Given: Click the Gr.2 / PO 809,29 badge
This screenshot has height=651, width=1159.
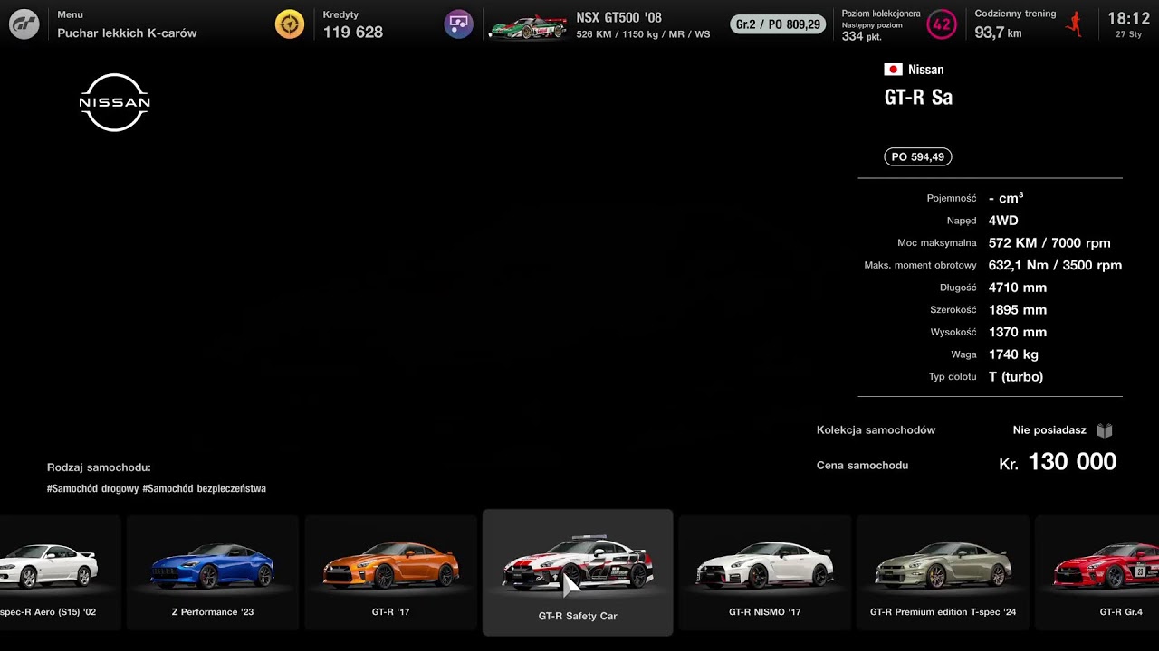Looking at the screenshot, I should pyautogui.click(x=779, y=24).
